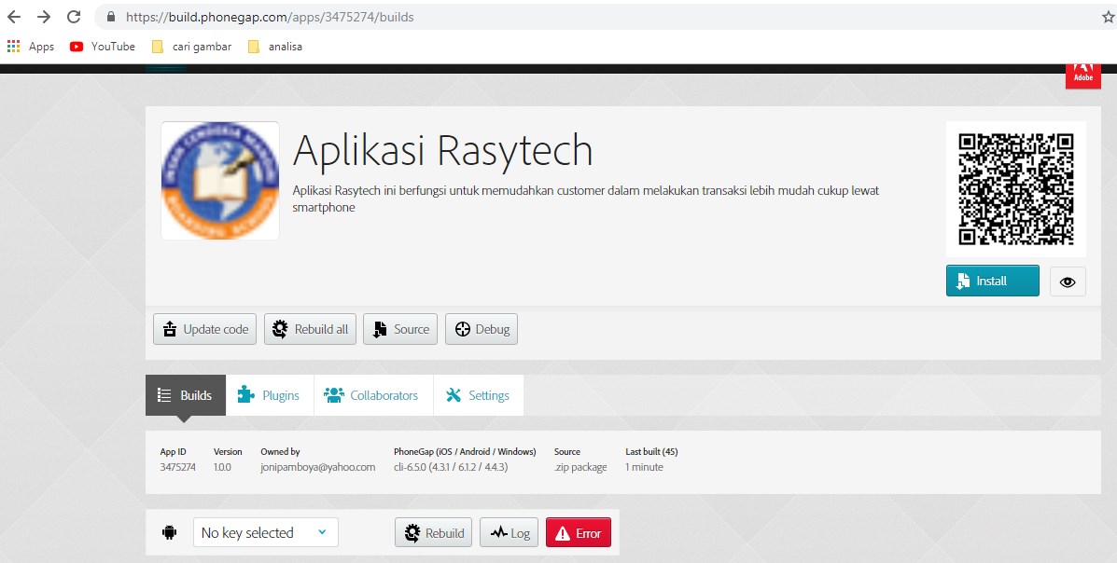The image size is (1117, 563).
Task: Toggle app visibility with the eye button
Action: [1068, 281]
